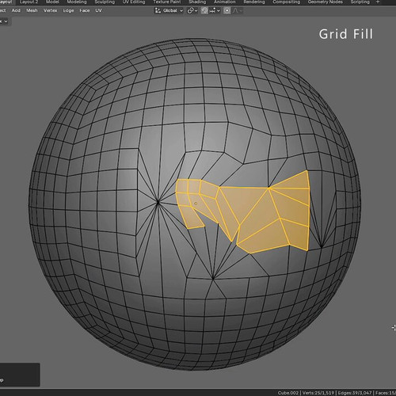Open the UV menu
Screen dimensions: 396x396
point(98,10)
